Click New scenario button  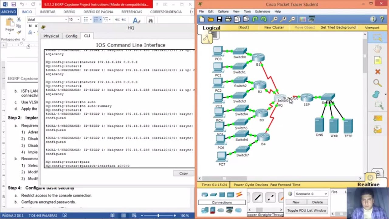(x=296, y=202)
